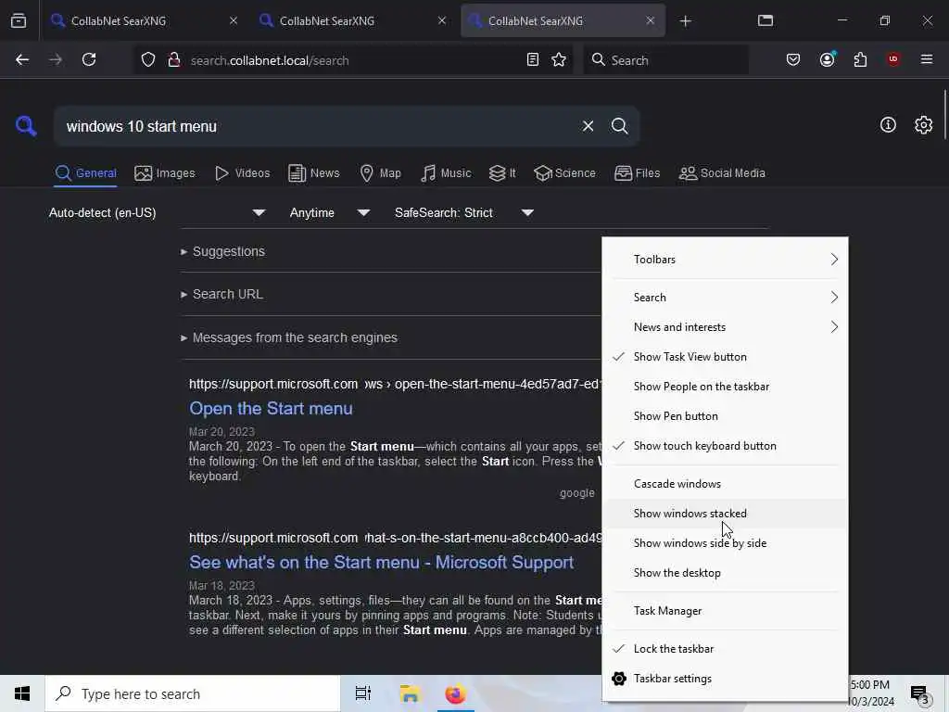
Task: Click the SearXNG logo magnifier
Action: pos(26,126)
